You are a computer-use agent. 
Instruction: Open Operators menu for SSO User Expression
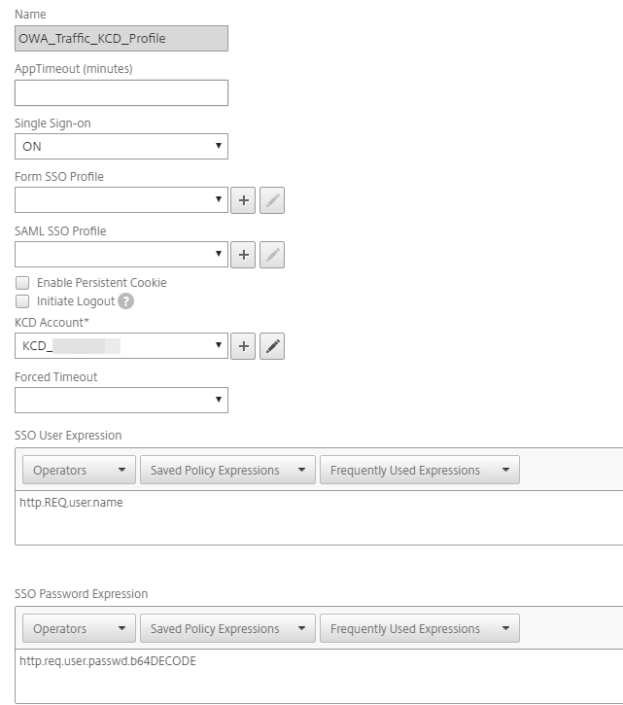[x=79, y=471]
